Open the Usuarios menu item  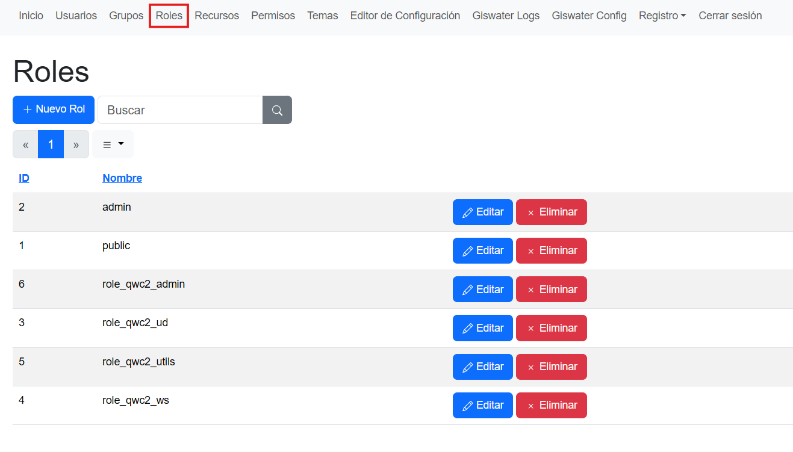point(76,16)
